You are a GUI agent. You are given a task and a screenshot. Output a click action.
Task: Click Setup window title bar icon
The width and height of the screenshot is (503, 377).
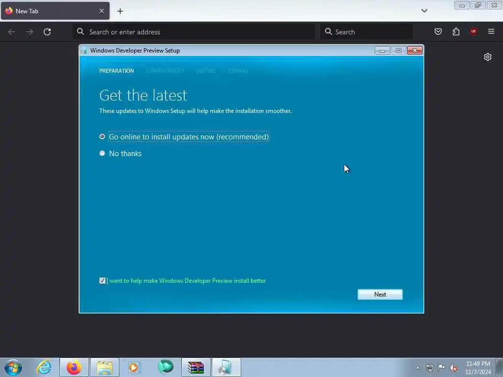click(84, 51)
